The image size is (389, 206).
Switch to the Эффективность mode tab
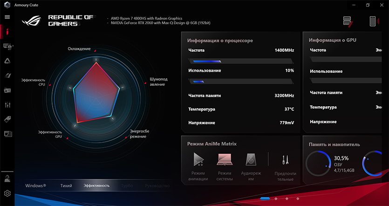point(96,185)
